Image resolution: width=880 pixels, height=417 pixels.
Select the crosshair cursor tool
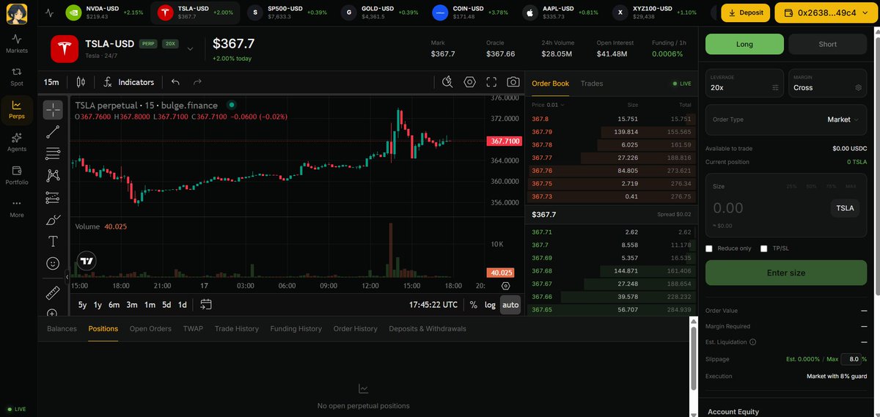coord(53,110)
